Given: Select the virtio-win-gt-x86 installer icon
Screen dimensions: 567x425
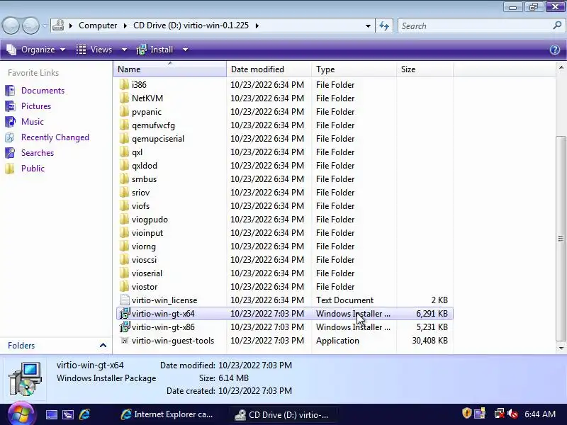Looking at the screenshot, I should pos(125,327).
